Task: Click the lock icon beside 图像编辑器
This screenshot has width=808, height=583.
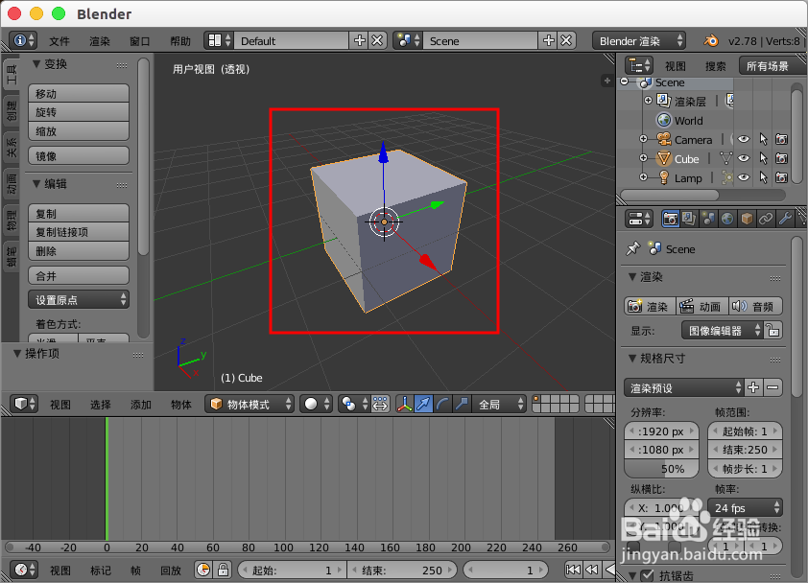Action: click(772, 331)
